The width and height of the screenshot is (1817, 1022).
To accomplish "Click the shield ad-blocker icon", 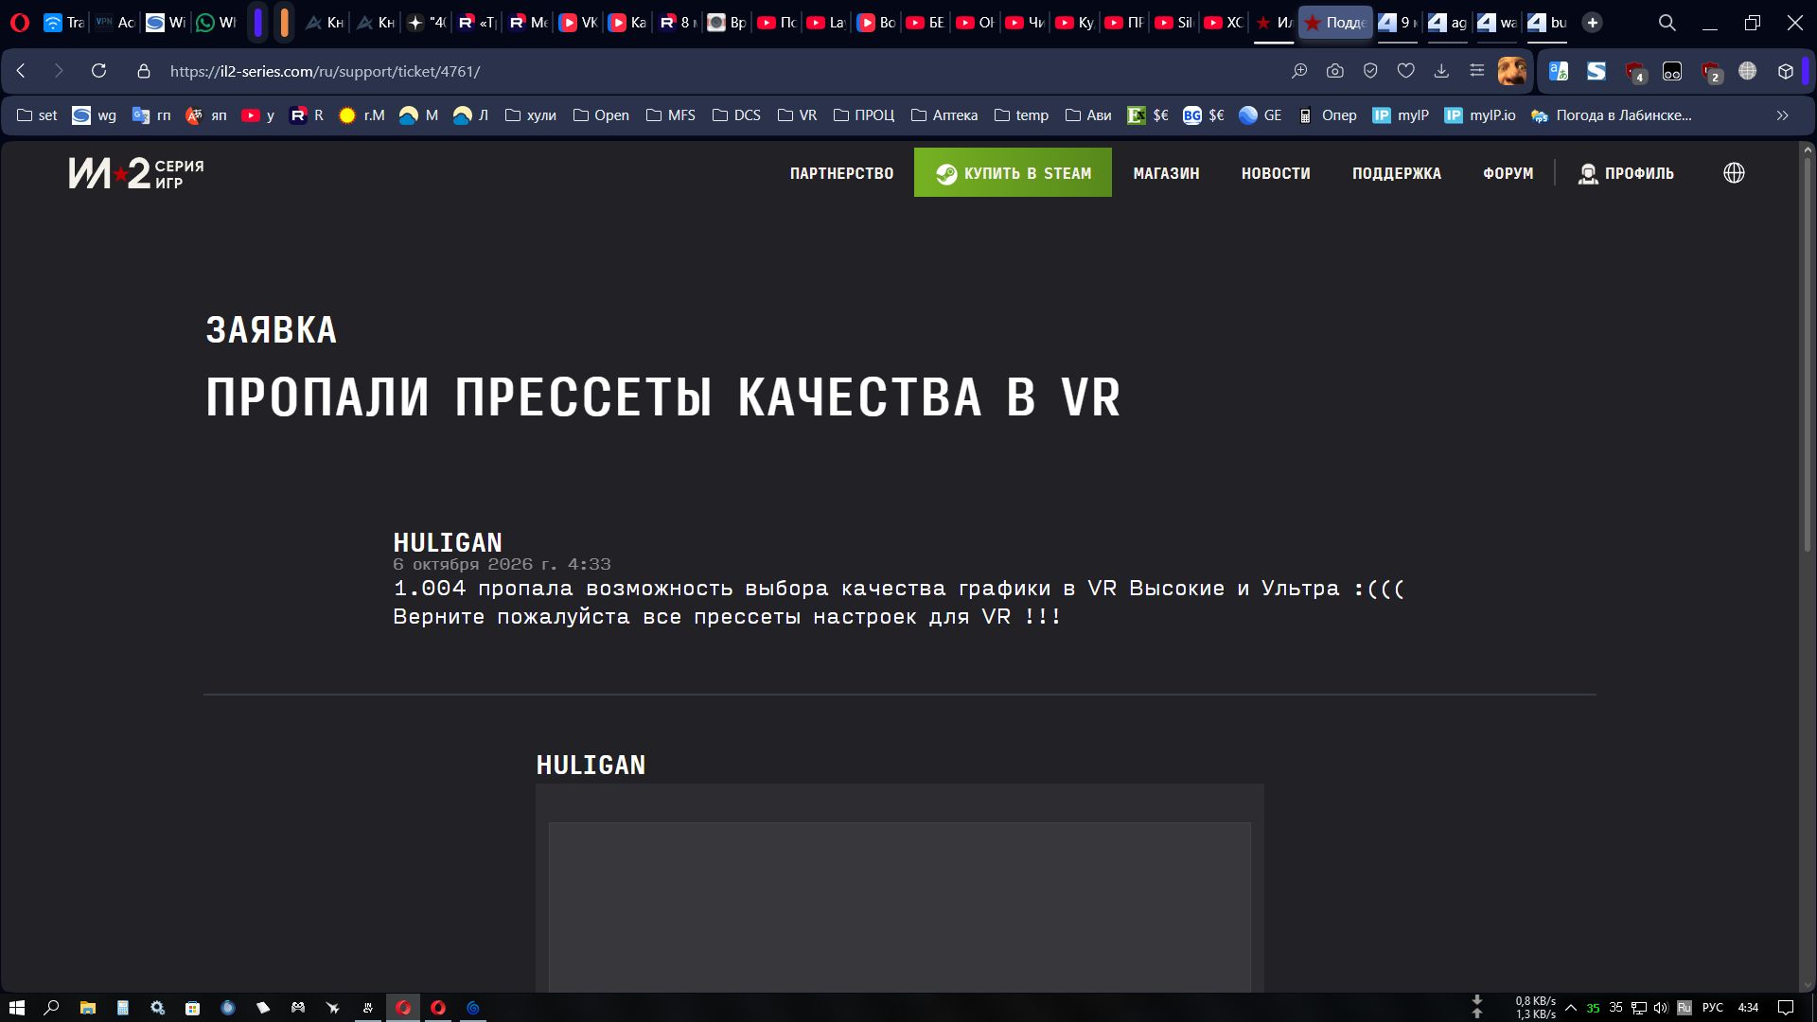I will click(1370, 71).
